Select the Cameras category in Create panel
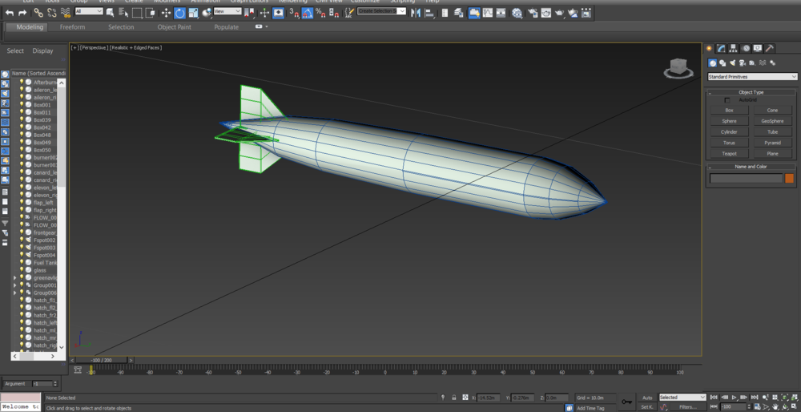Image resolution: width=801 pixels, height=412 pixels. (742, 63)
